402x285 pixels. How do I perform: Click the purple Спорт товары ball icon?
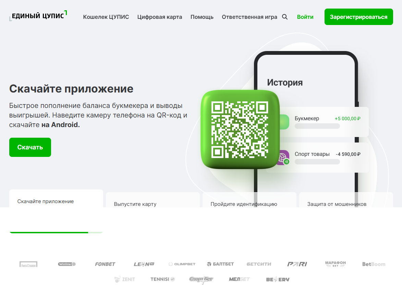tap(283, 158)
